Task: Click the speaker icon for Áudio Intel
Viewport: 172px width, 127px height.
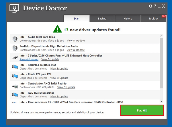Action: [15, 39]
